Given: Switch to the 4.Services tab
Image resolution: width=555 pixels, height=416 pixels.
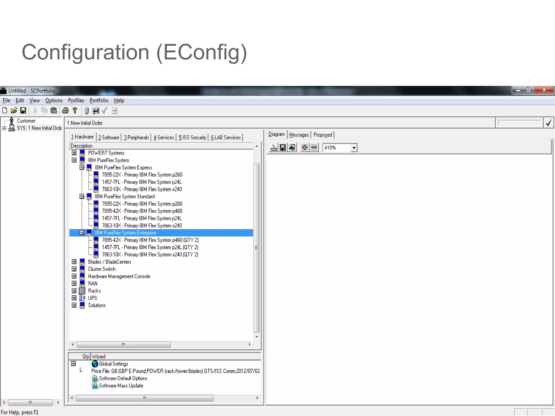Looking at the screenshot, I should coord(164,138).
